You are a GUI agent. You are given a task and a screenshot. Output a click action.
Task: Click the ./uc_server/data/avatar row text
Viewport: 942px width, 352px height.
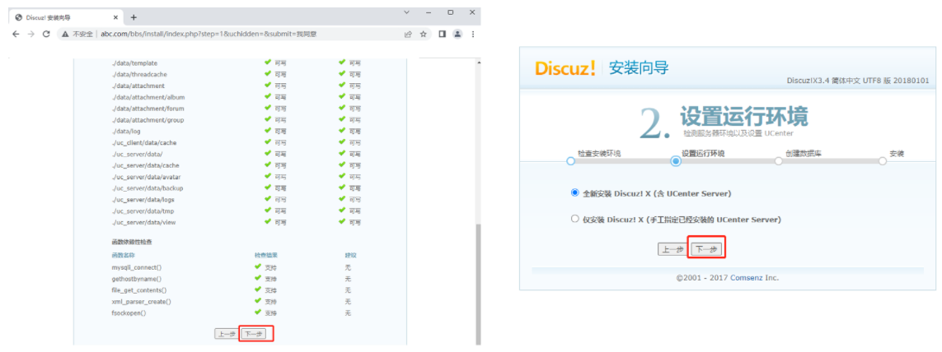[x=147, y=177]
